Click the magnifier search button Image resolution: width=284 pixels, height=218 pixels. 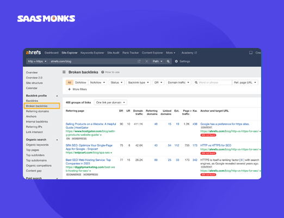click(x=168, y=62)
